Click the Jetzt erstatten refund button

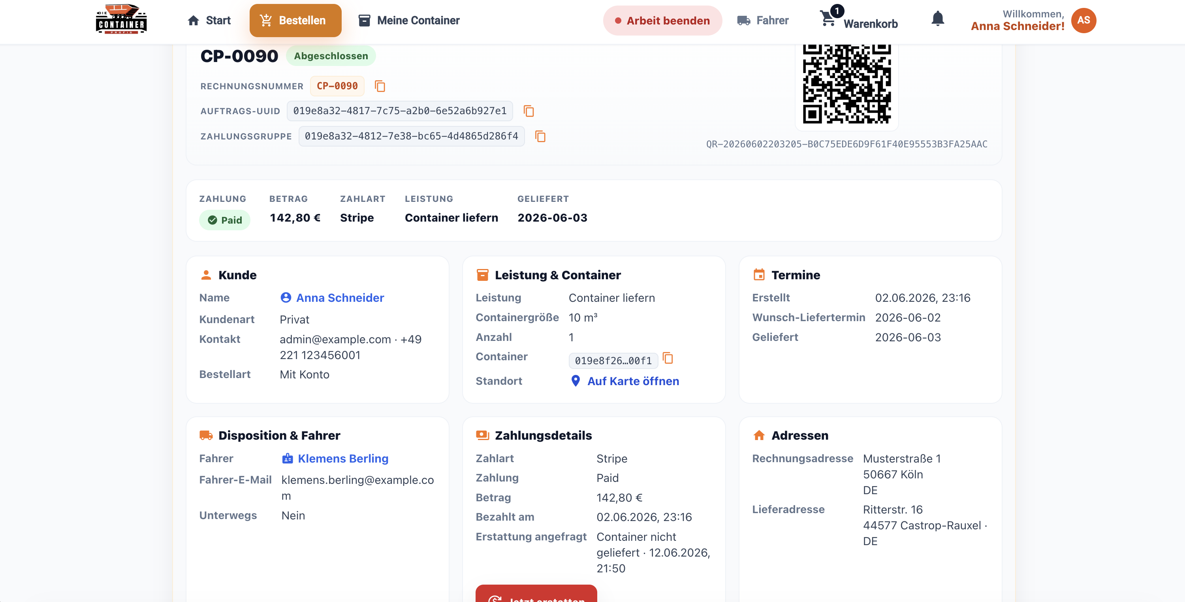click(536, 594)
